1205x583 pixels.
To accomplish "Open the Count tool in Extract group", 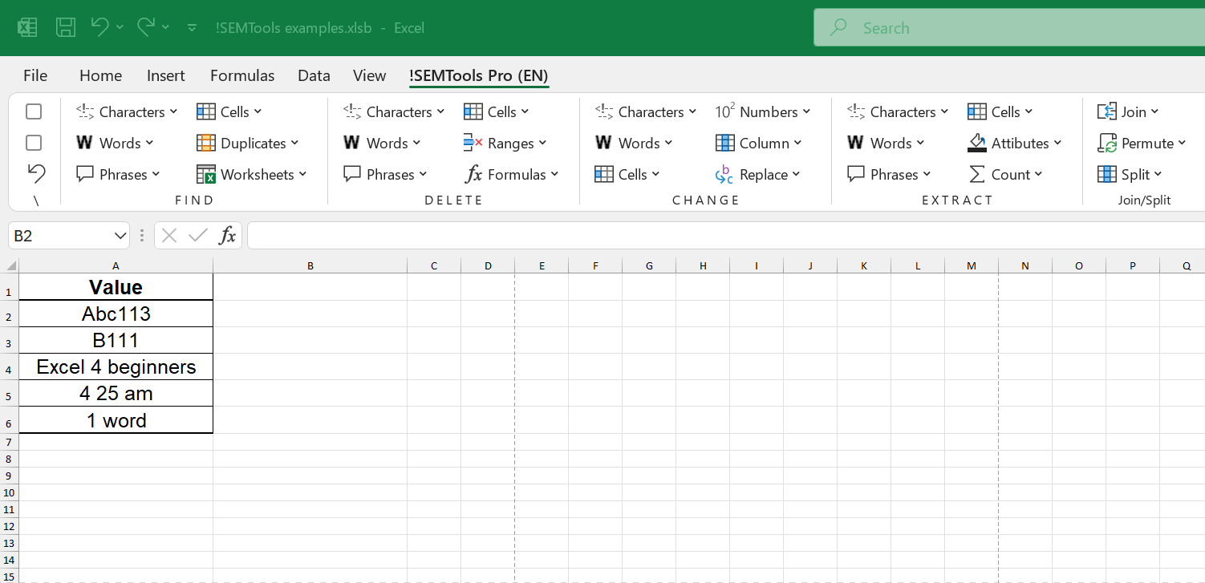I will 1007,174.
